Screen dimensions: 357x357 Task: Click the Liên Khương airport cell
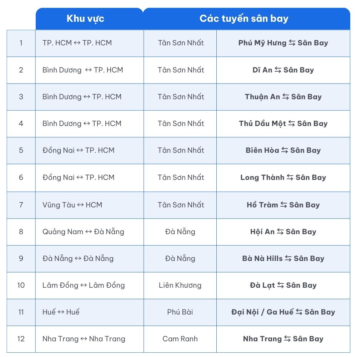pyautogui.click(x=180, y=285)
